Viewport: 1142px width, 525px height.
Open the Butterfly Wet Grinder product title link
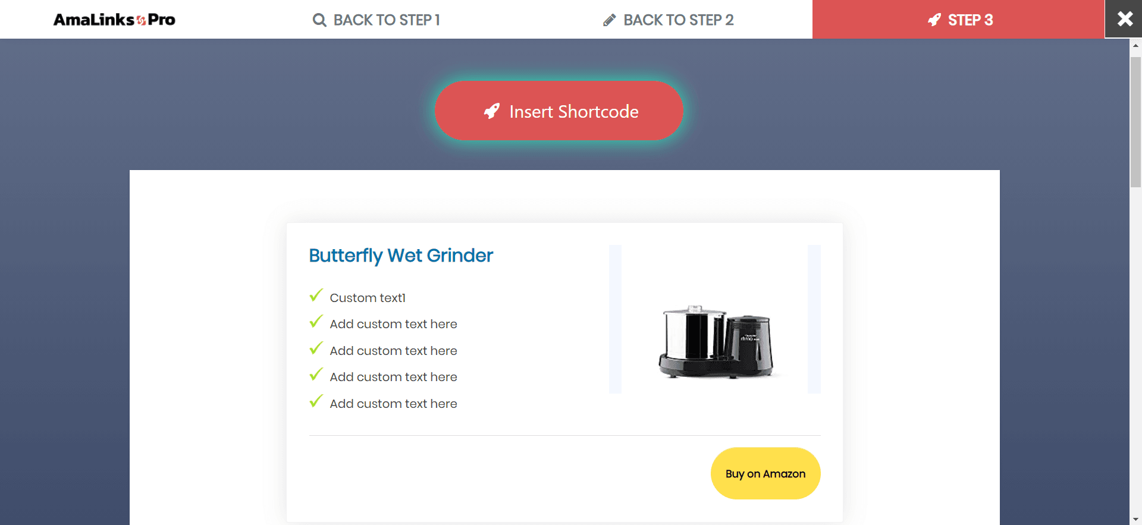(x=400, y=256)
